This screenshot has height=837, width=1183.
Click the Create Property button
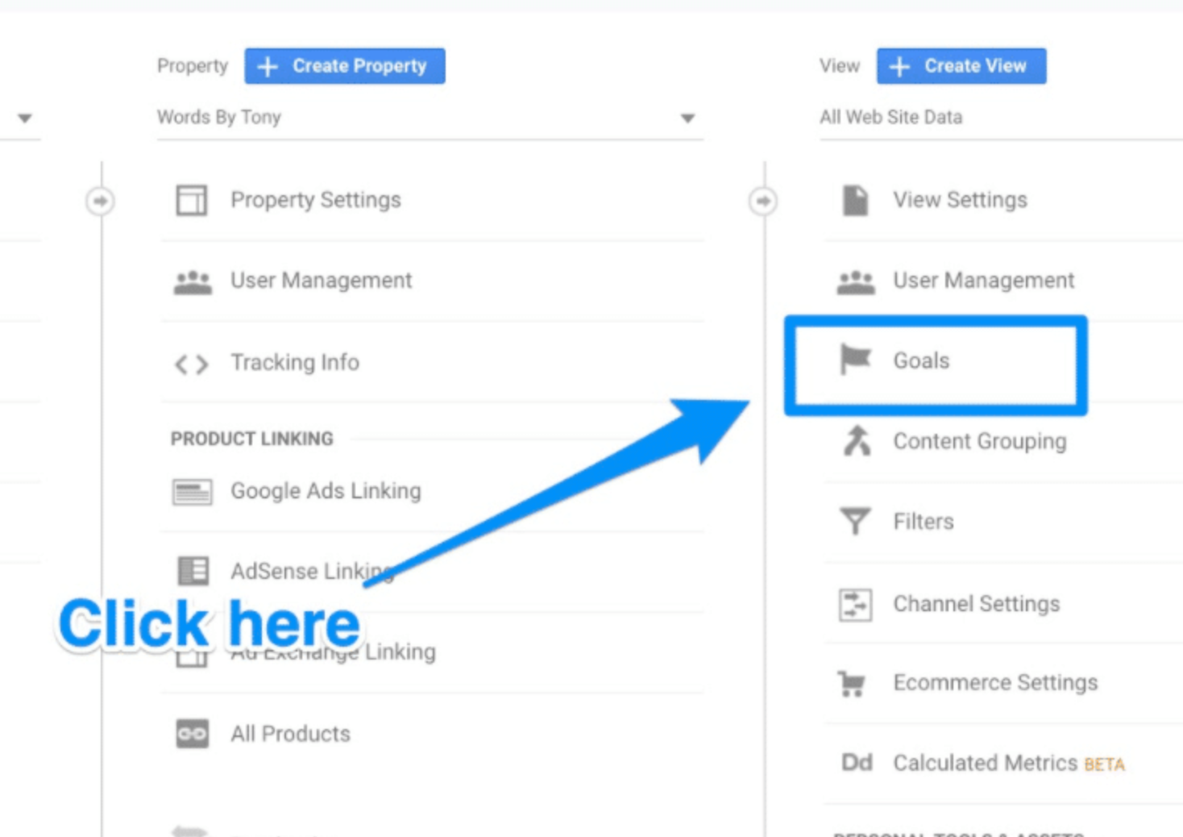345,66
